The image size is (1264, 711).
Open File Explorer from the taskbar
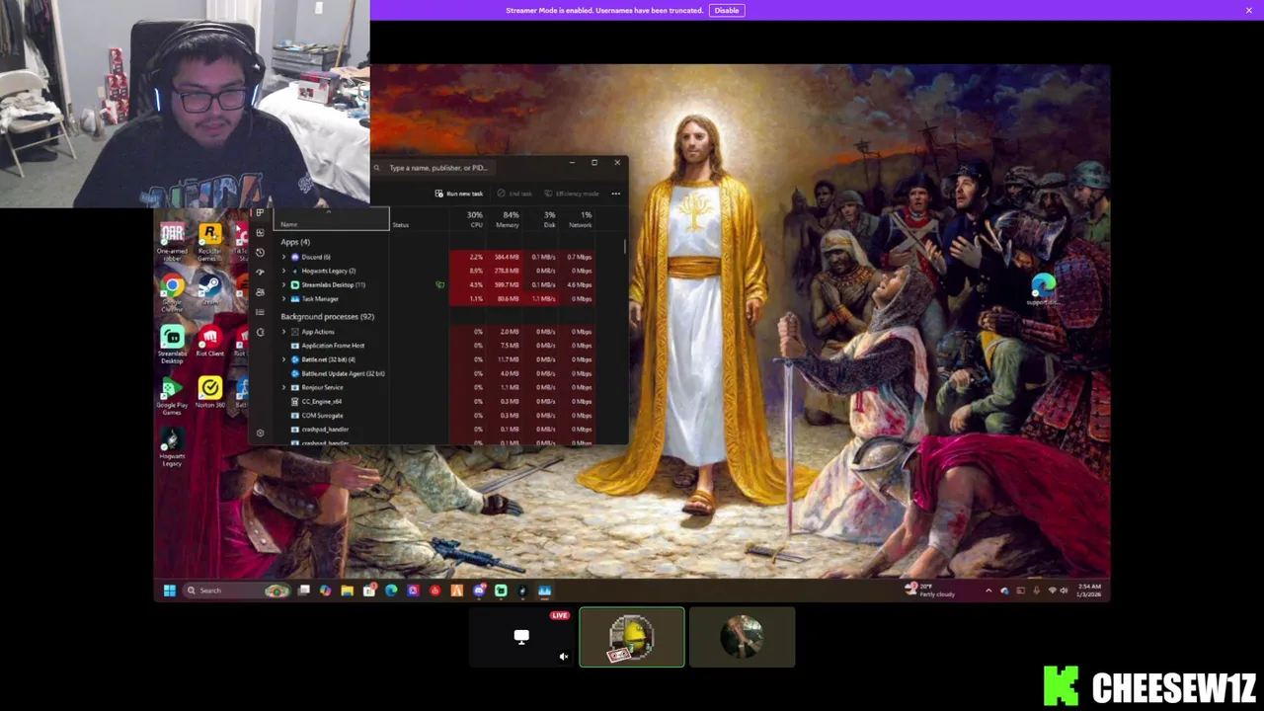point(347,591)
